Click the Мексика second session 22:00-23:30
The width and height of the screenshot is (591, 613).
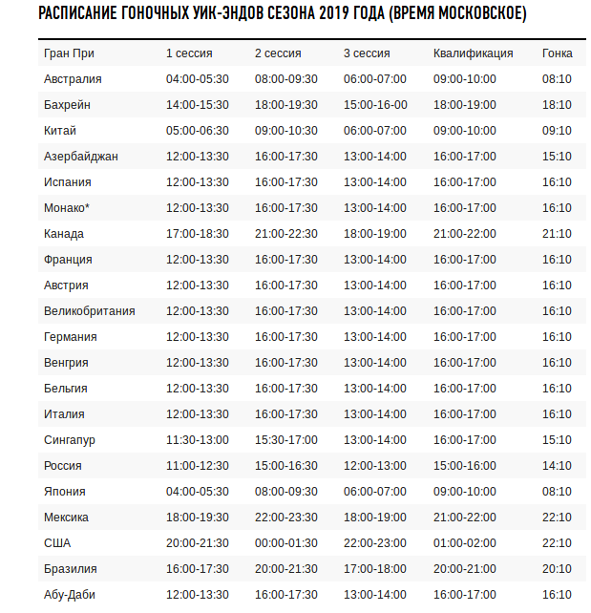pyautogui.click(x=286, y=518)
